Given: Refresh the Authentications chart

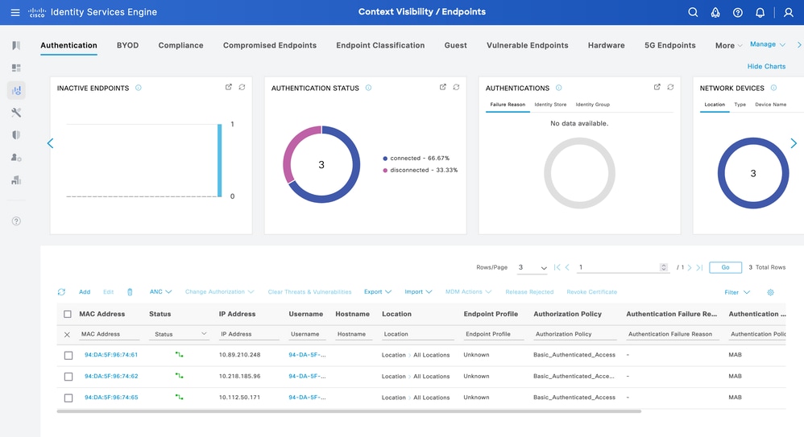Looking at the screenshot, I should (x=671, y=87).
